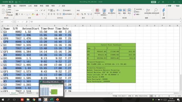Switch to page layout view icon
This screenshot has height=102, width=182.
155,96
